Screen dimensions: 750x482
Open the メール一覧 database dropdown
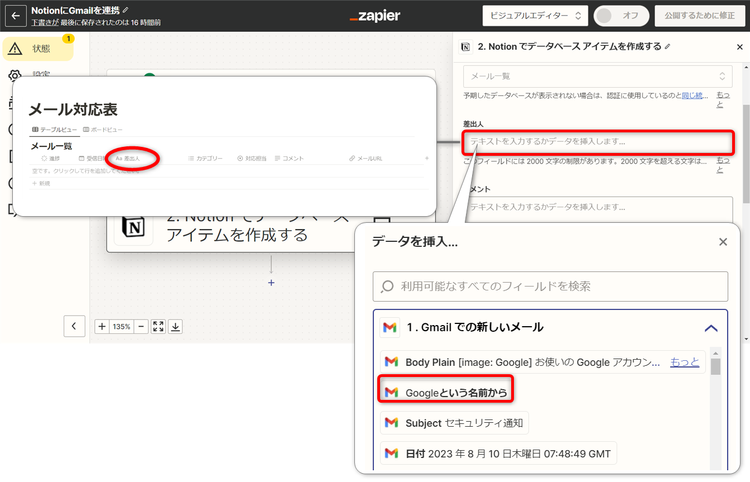[598, 76]
